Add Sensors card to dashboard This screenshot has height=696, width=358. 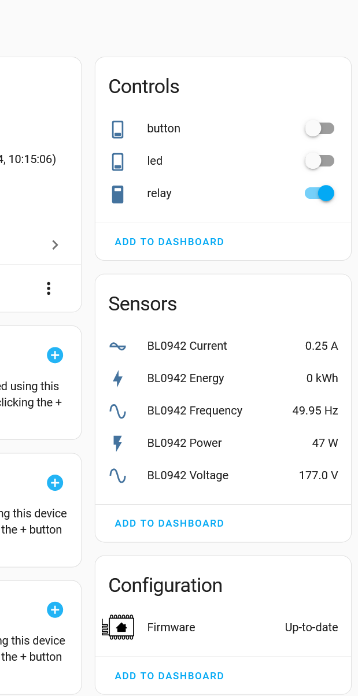pos(169,523)
